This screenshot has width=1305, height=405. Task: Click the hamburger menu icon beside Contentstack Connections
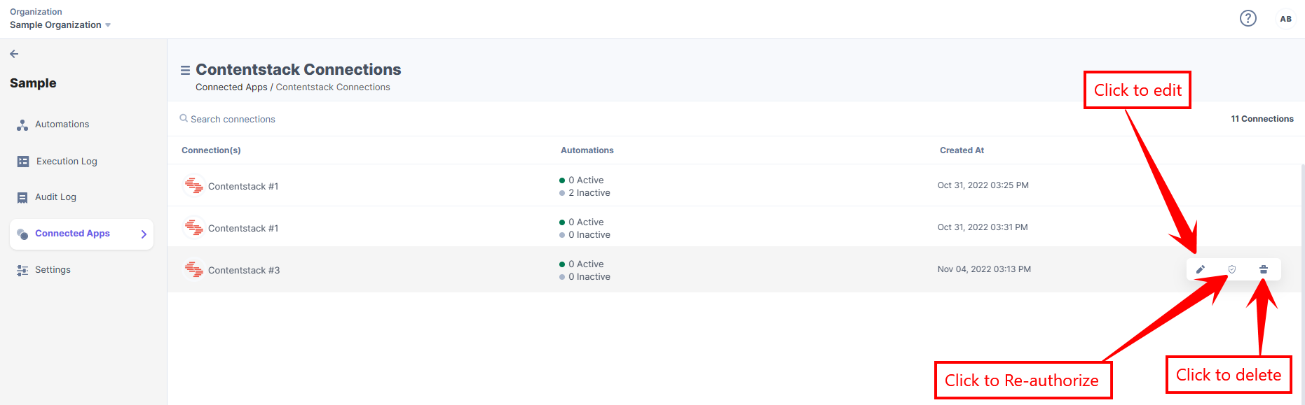185,70
